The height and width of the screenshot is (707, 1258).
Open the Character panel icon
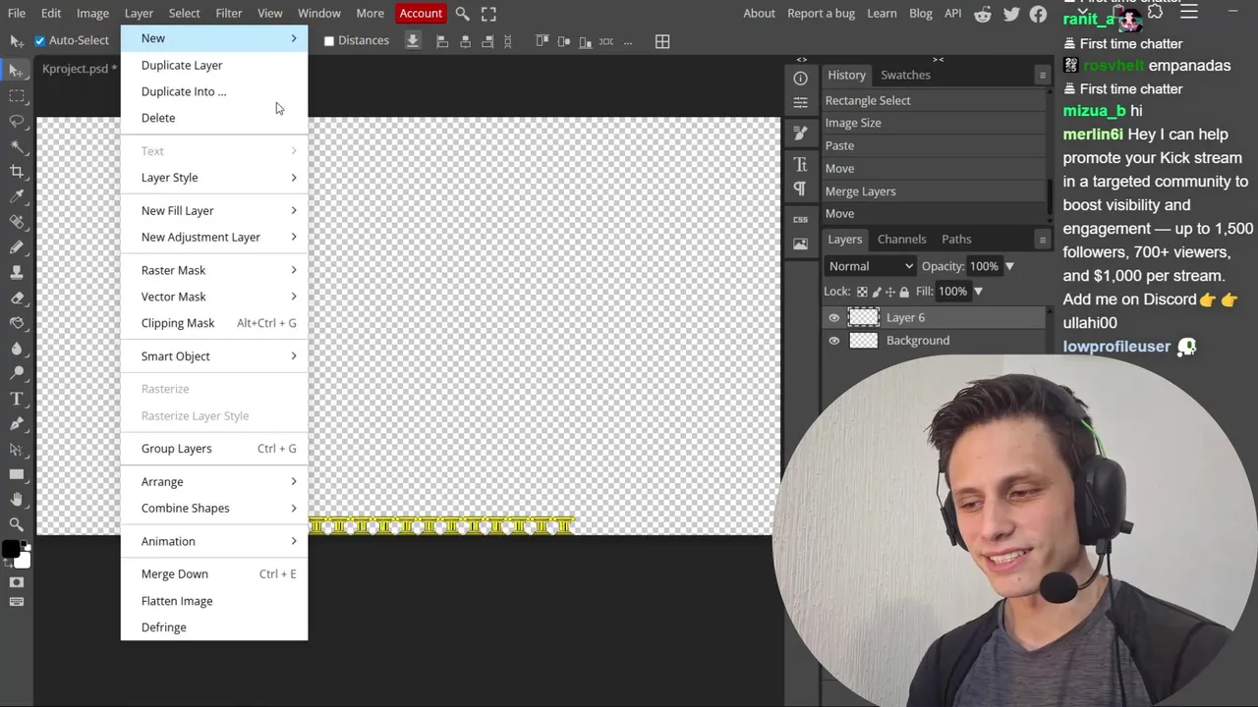[x=800, y=164]
